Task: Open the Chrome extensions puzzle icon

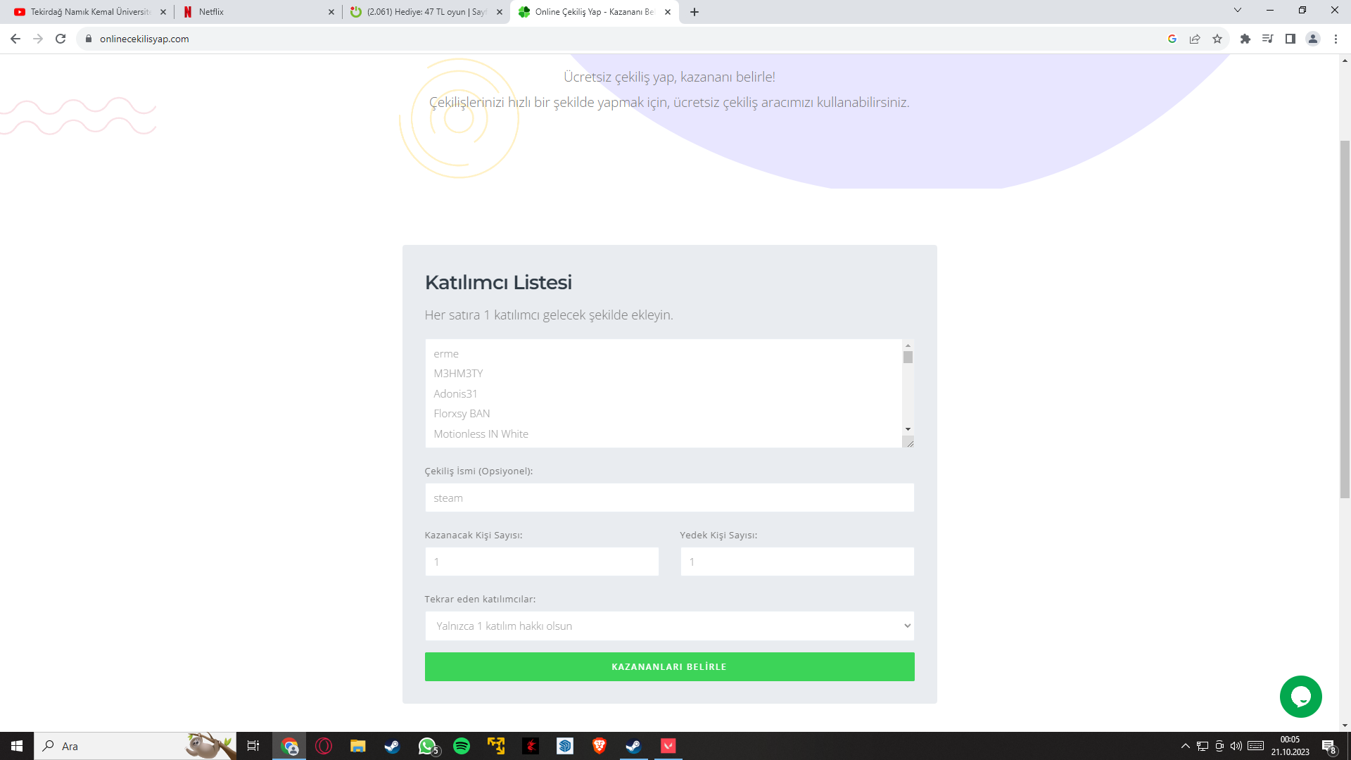Action: 1245,39
